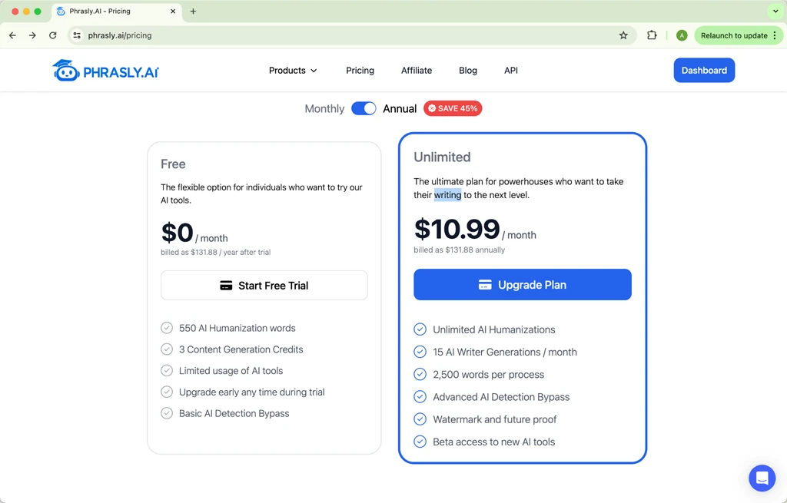Bookmark this page with the star icon

[x=623, y=35]
